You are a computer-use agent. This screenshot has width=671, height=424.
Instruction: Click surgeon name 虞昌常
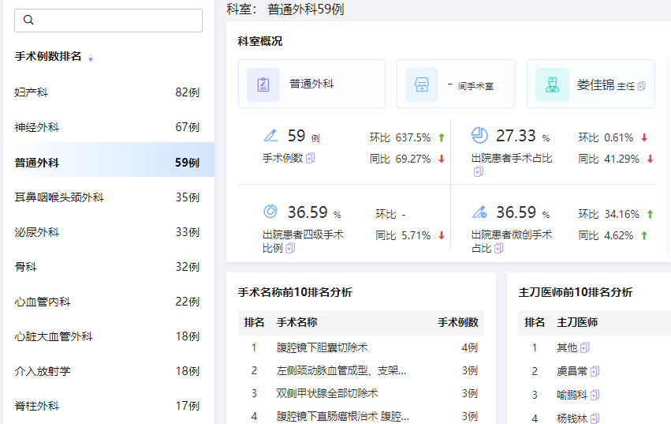(572, 371)
